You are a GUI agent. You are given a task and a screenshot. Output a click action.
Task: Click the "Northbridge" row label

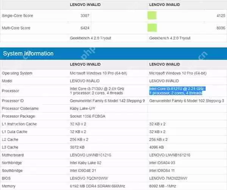(x=12, y=163)
